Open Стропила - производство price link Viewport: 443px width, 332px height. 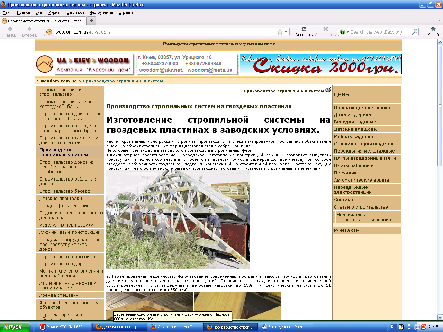point(363,144)
